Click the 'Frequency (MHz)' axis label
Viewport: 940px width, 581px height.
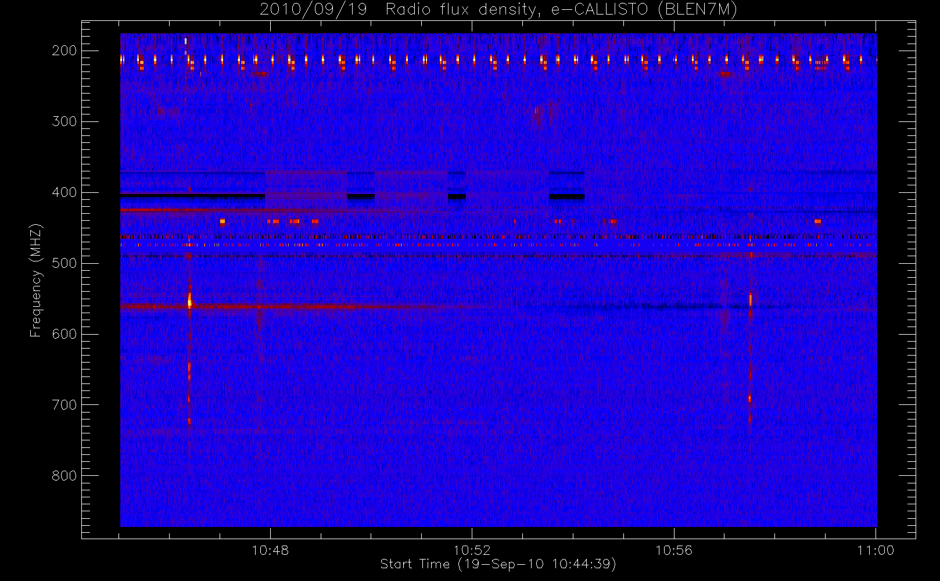[x=36, y=280]
